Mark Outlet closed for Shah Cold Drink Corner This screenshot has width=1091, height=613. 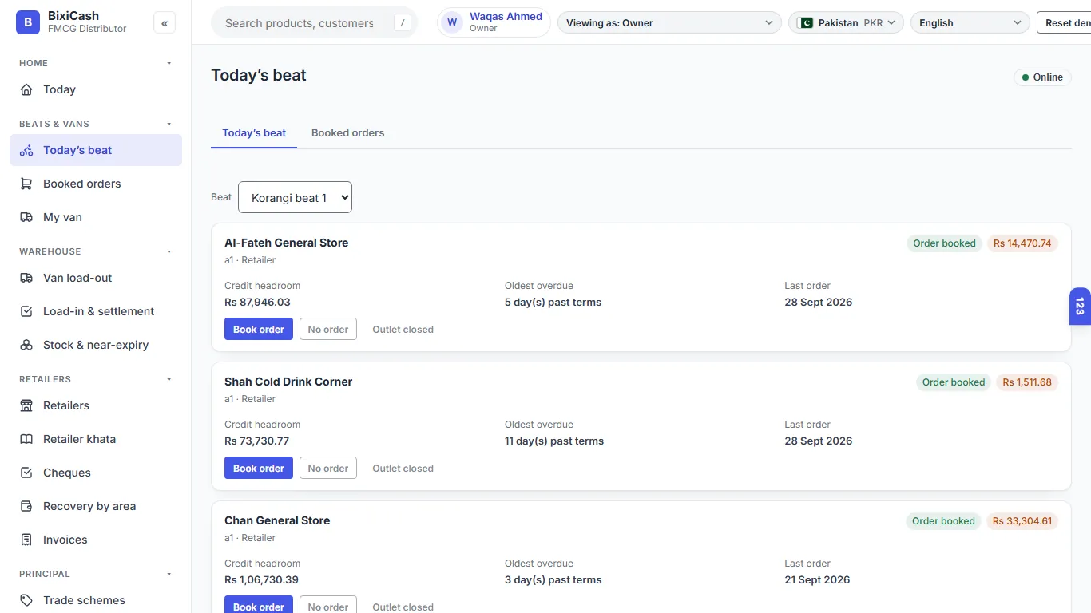pos(403,469)
